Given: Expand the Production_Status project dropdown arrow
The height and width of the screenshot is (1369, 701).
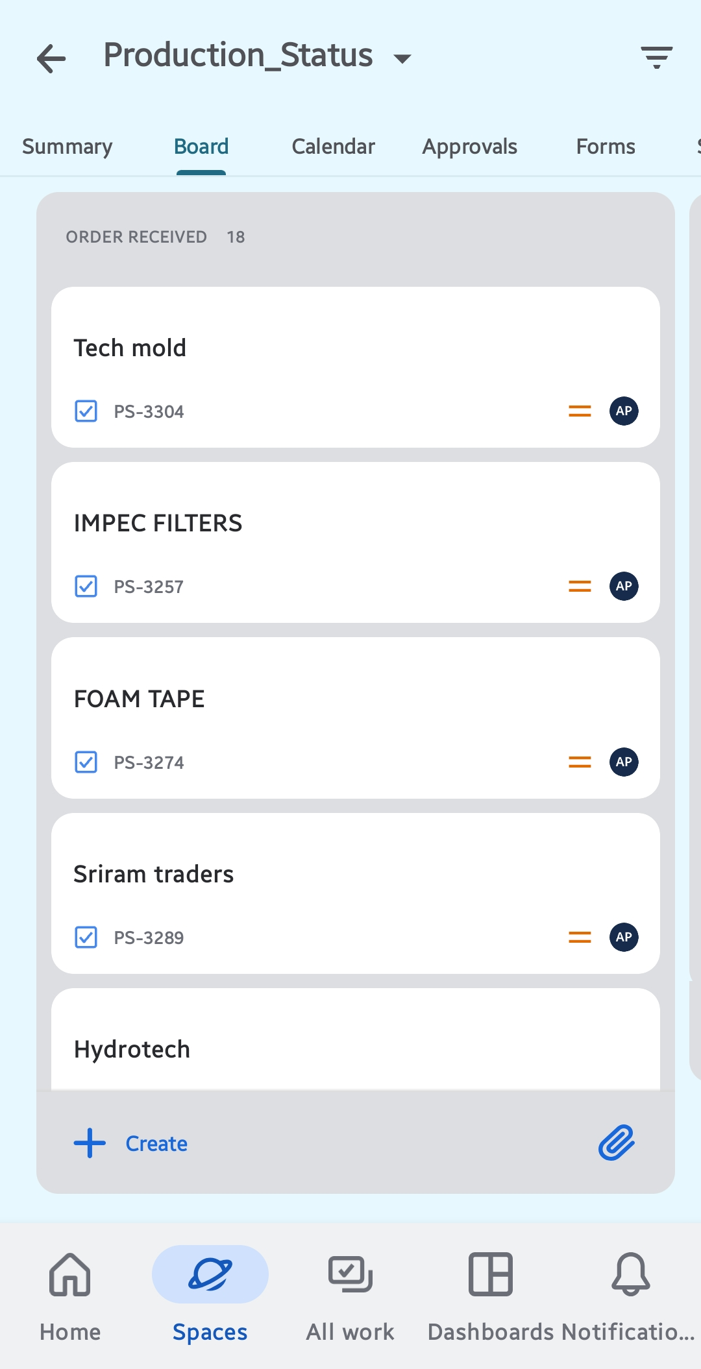Looking at the screenshot, I should click(402, 59).
